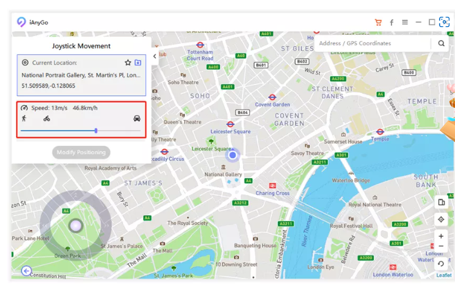455x289 pixels.
Task: Click the reset/refresh location icon
Action: 441,264
